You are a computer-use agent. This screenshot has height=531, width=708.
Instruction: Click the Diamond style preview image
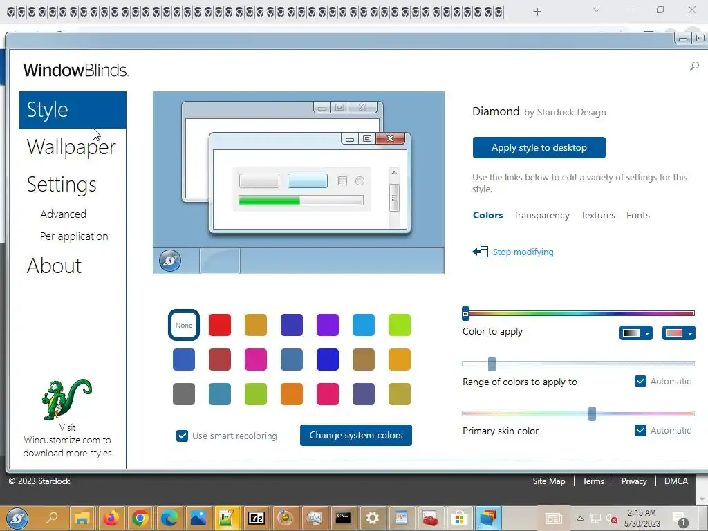click(299, 183)
